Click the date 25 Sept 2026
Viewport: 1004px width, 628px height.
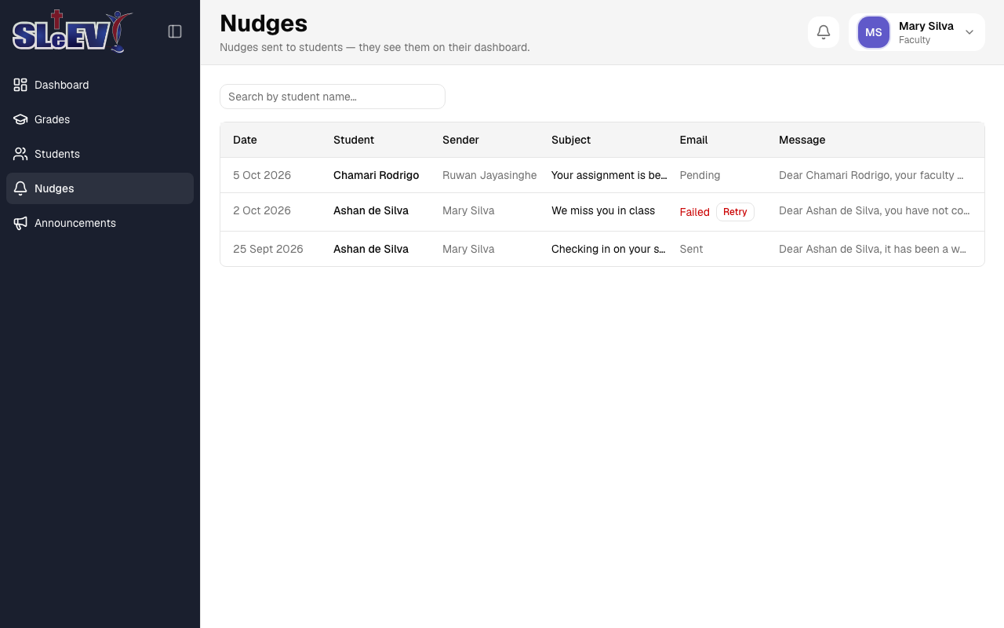point(268,249)
